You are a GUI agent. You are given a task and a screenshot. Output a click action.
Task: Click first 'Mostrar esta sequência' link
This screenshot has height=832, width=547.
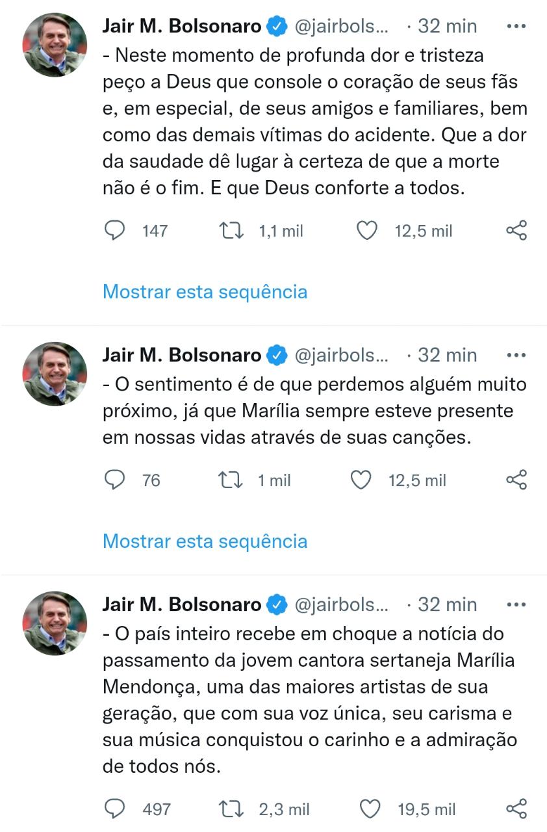point(205,292)
